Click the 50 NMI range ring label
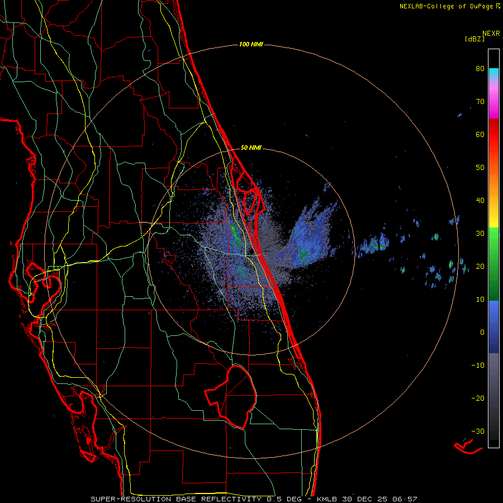The image size is (503, 503). (251, 148)
